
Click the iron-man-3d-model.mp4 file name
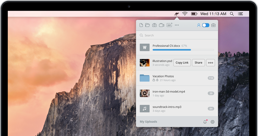tap(169, 92)
